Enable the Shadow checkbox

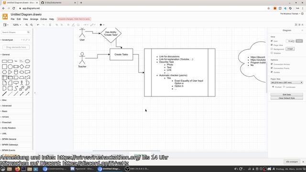point(272,53)
